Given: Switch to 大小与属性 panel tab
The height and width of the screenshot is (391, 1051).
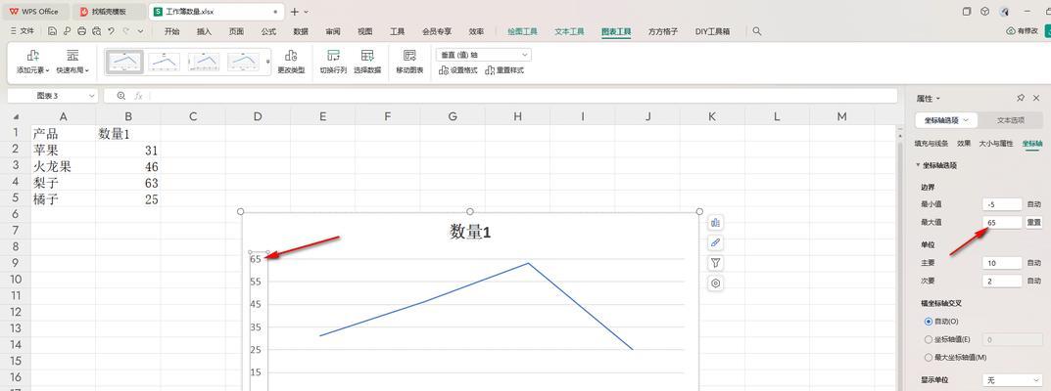Looking at the screenshot, I should tap(995, 144).
